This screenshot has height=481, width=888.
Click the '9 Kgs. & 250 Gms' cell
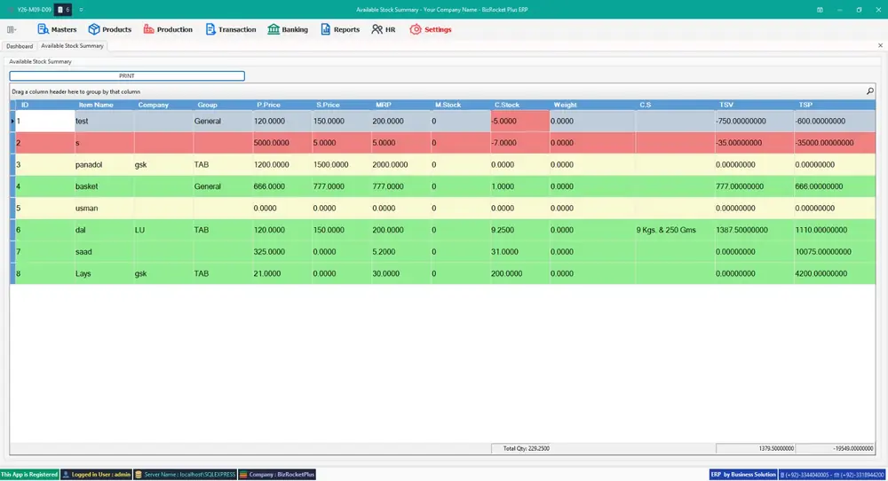pos(675,230)
